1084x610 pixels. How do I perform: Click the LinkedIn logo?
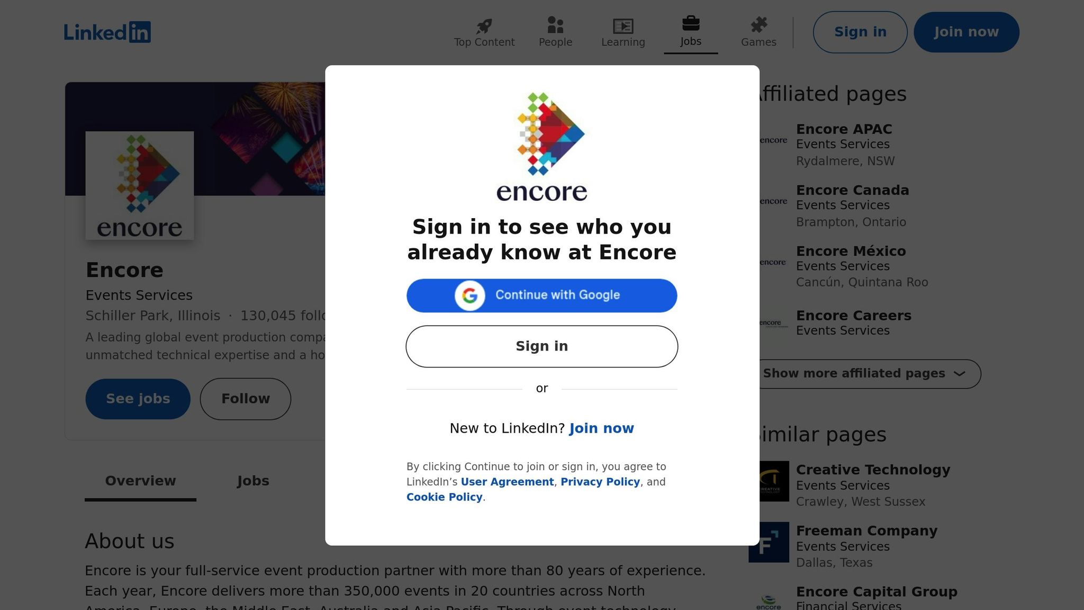pos(107,32)
